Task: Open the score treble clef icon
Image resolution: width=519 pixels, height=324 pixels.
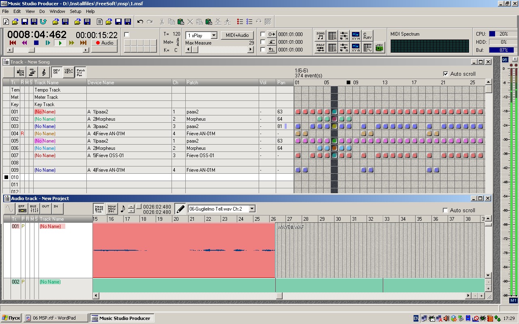Action: (44, 72)
